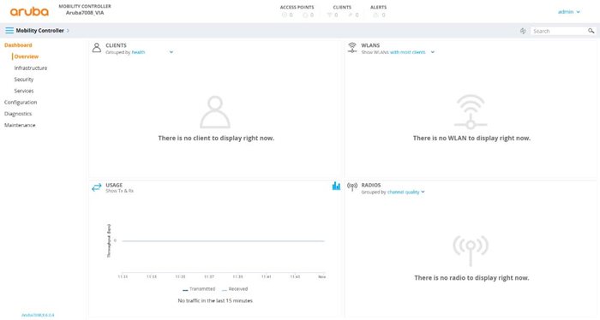This screenshot has width=600, height=320.
Task: Click the Received legend entry
Action: 235,289
